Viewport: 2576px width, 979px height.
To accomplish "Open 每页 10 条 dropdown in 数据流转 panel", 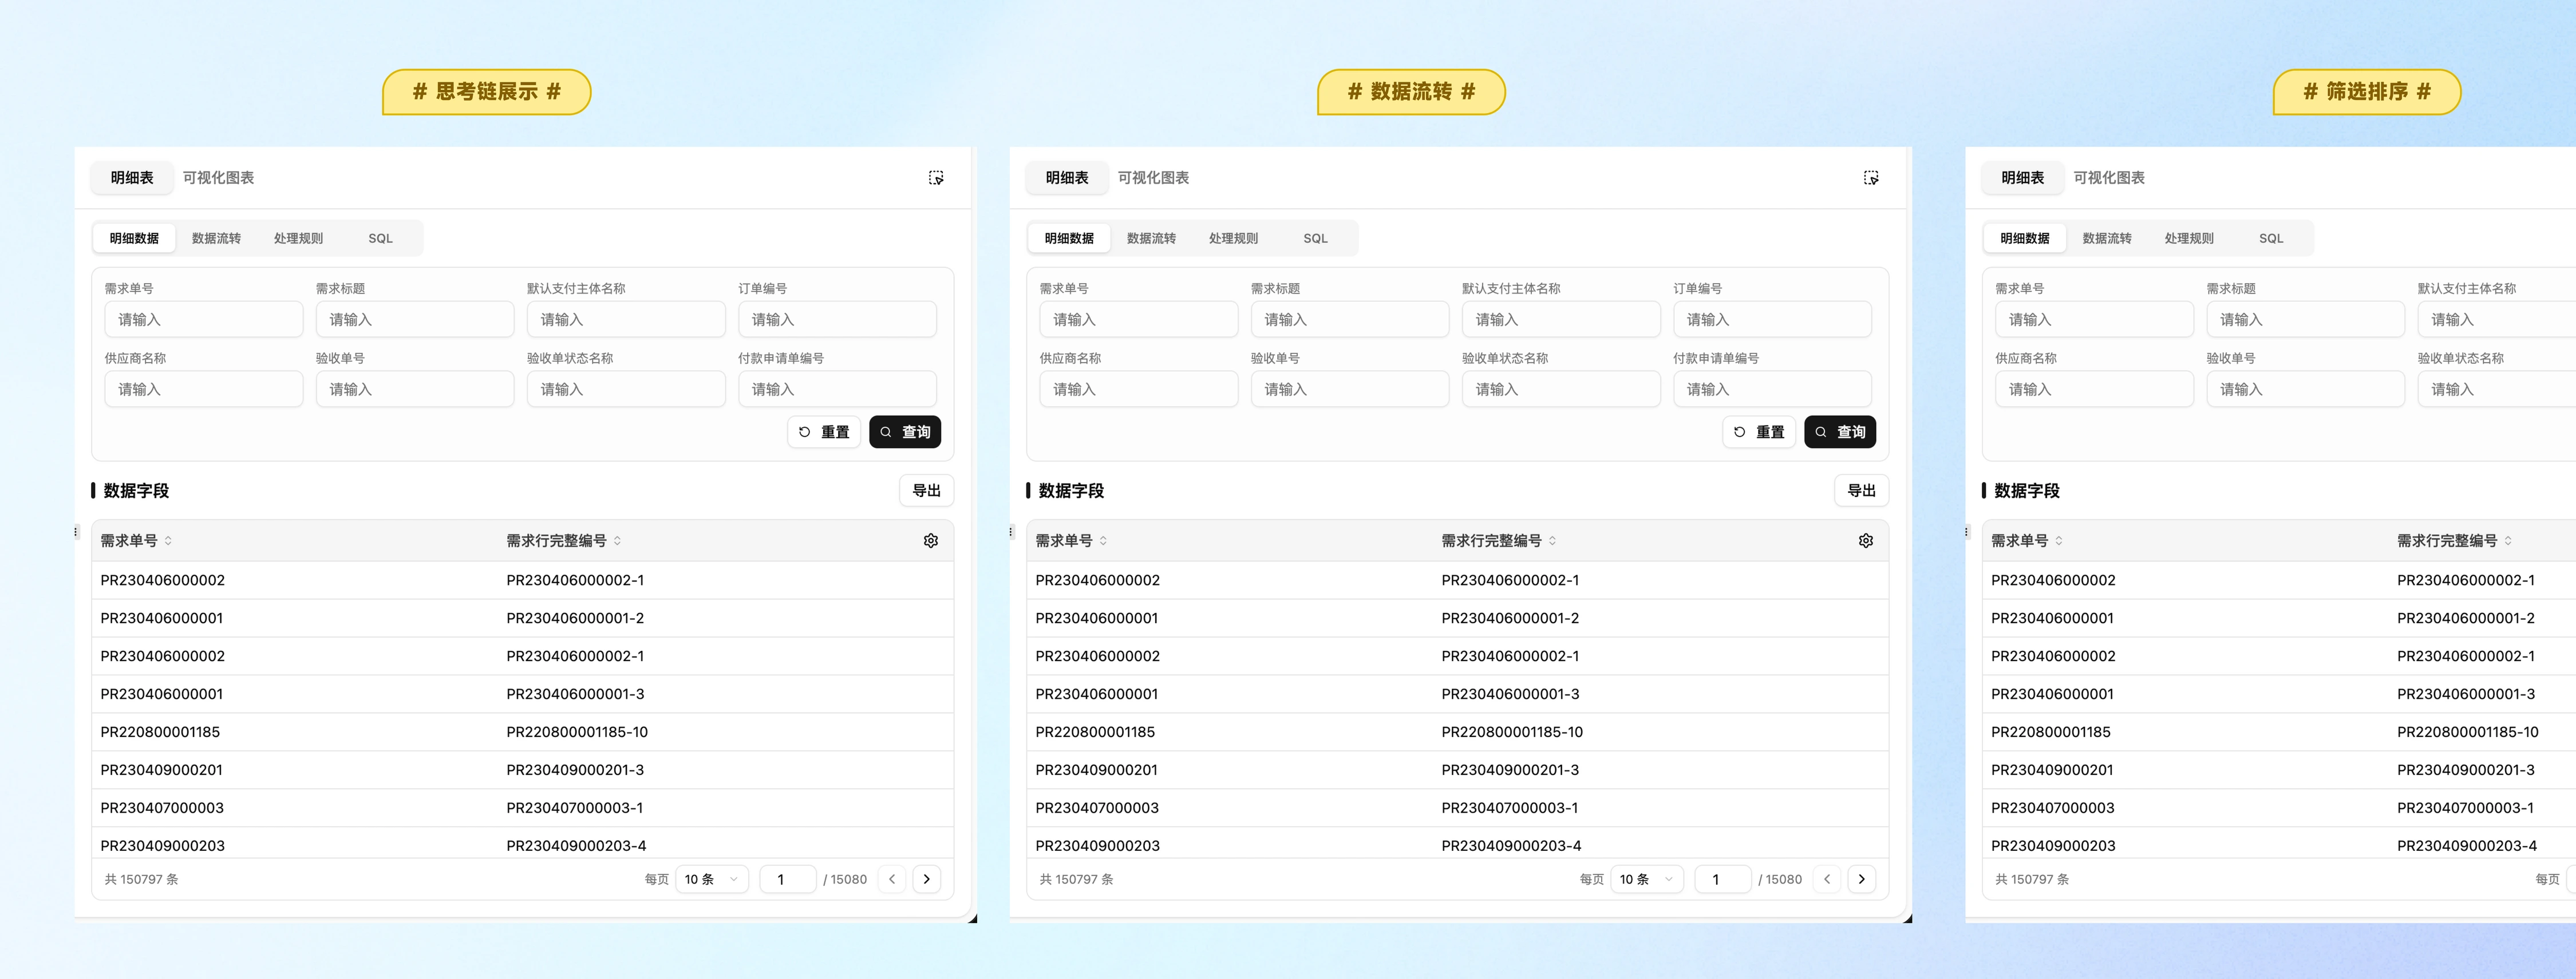I will tap(1647, 879).
